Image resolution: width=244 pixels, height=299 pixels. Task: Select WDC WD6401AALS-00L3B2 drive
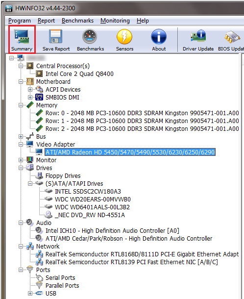(92, 207)
